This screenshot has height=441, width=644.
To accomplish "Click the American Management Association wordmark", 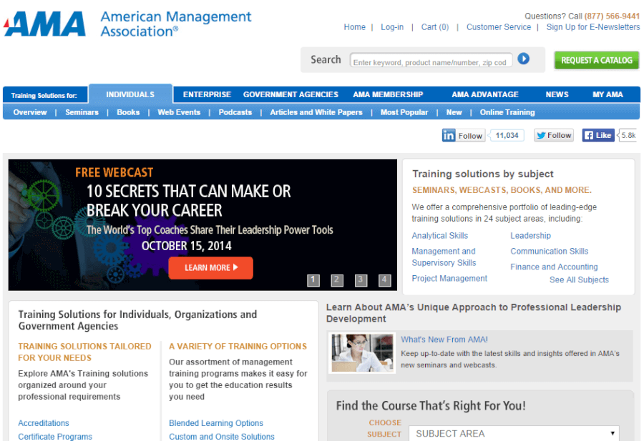I will [x=176, y=24].
